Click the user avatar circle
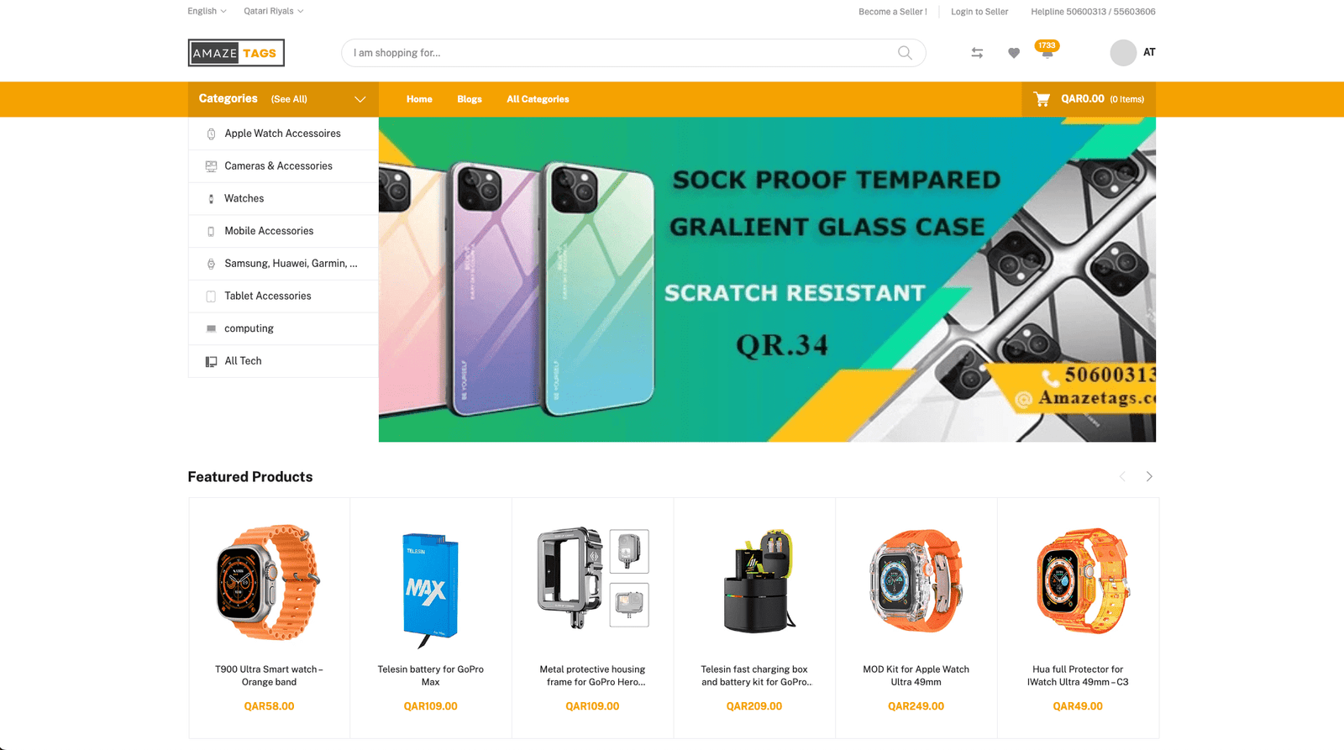 click(1123, 53)
